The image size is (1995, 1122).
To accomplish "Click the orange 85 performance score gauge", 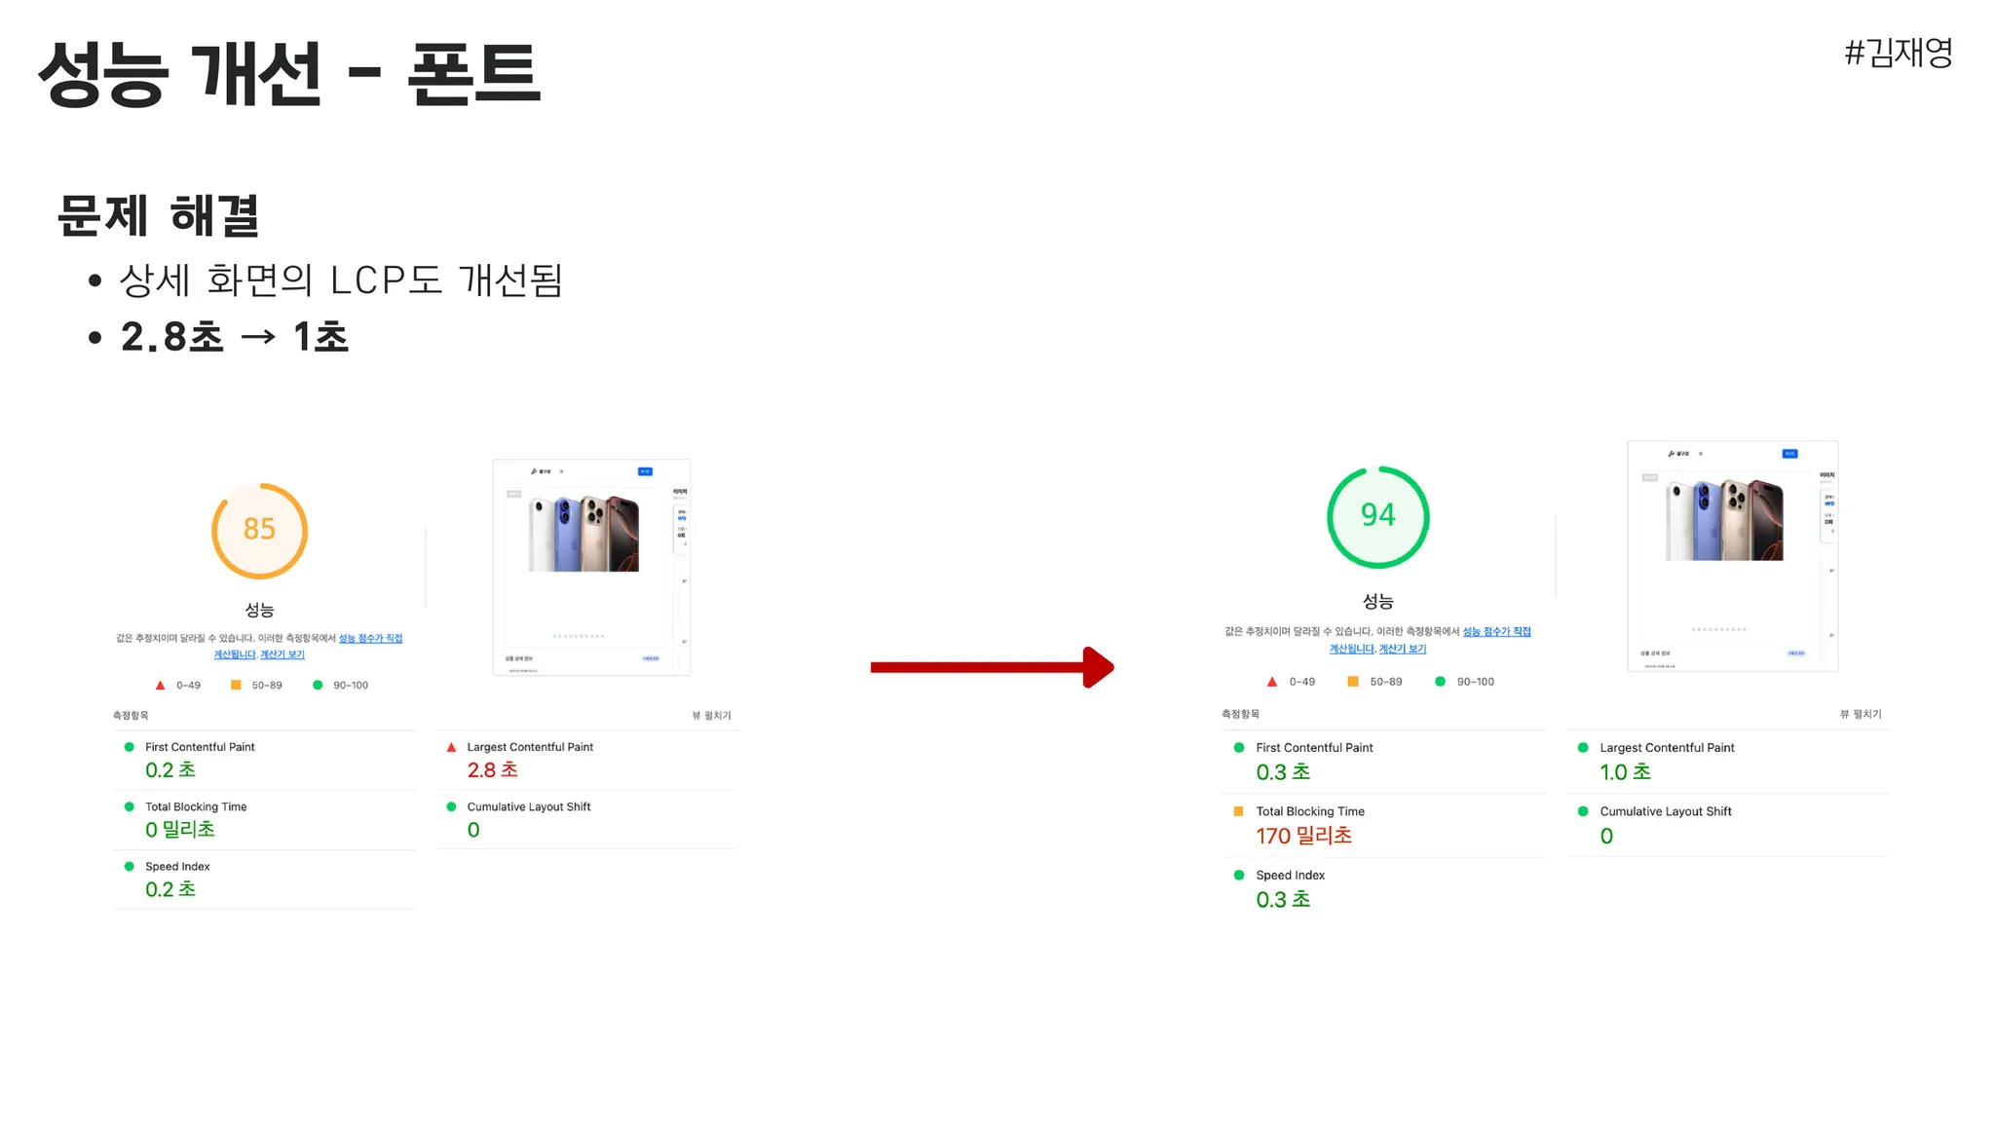I will (259, 531).
